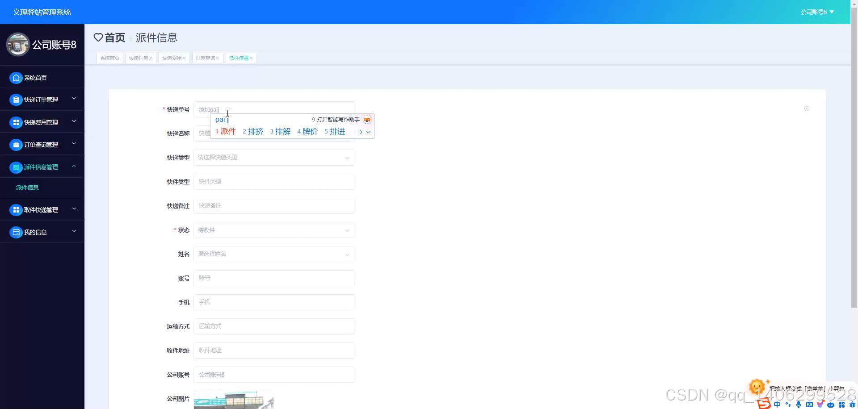Choose IME candidate 2 排挤
858x409 pixels.
(253, 131)
